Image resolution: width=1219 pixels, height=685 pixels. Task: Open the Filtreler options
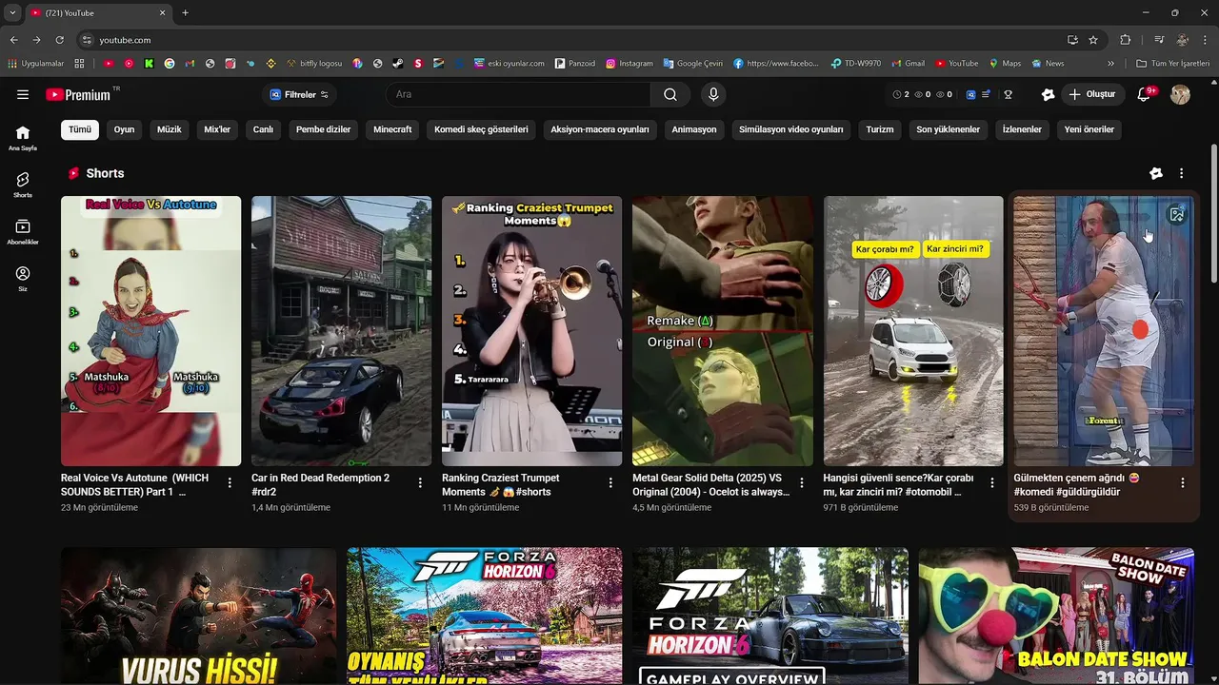coord(299,94)
